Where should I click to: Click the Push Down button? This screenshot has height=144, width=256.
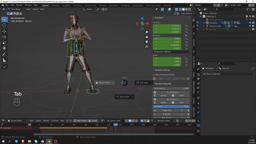coord(80,121)
